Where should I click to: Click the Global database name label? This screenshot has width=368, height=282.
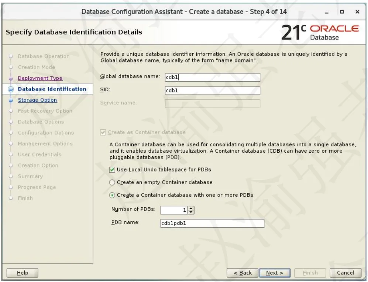tap(130, 77)
